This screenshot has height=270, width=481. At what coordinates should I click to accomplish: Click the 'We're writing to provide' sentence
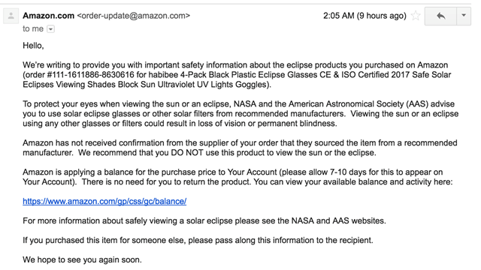point(237,75)
